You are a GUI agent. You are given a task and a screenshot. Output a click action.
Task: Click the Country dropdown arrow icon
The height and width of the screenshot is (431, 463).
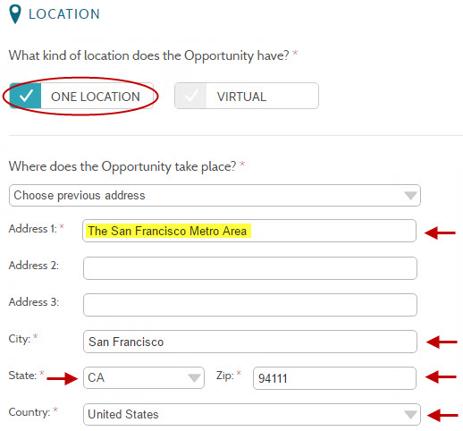pyautogui.click(x=410, y=415)
